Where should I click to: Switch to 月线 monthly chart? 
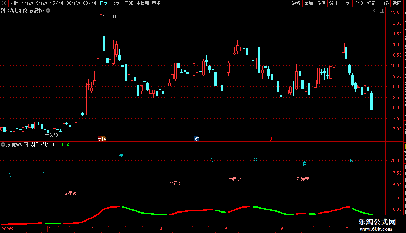pyautogui.click(x=128, y=3)
